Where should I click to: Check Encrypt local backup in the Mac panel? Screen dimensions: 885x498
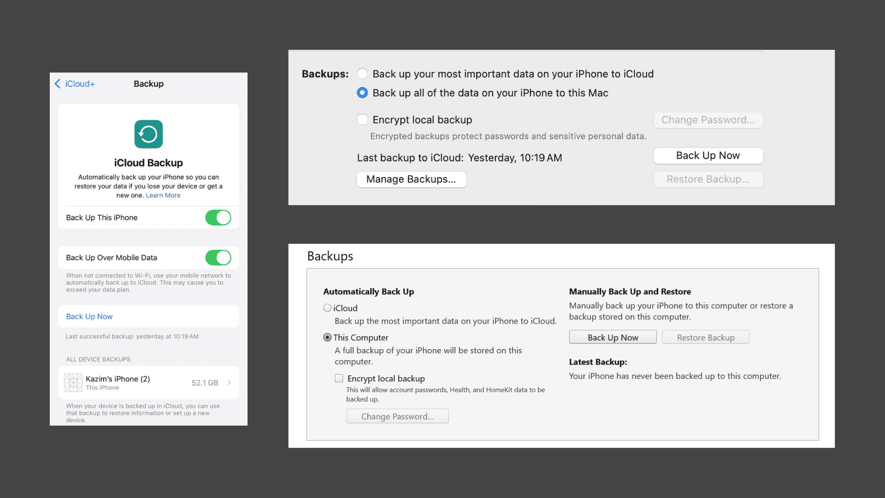pyautogui.click(x=362, y=119)
